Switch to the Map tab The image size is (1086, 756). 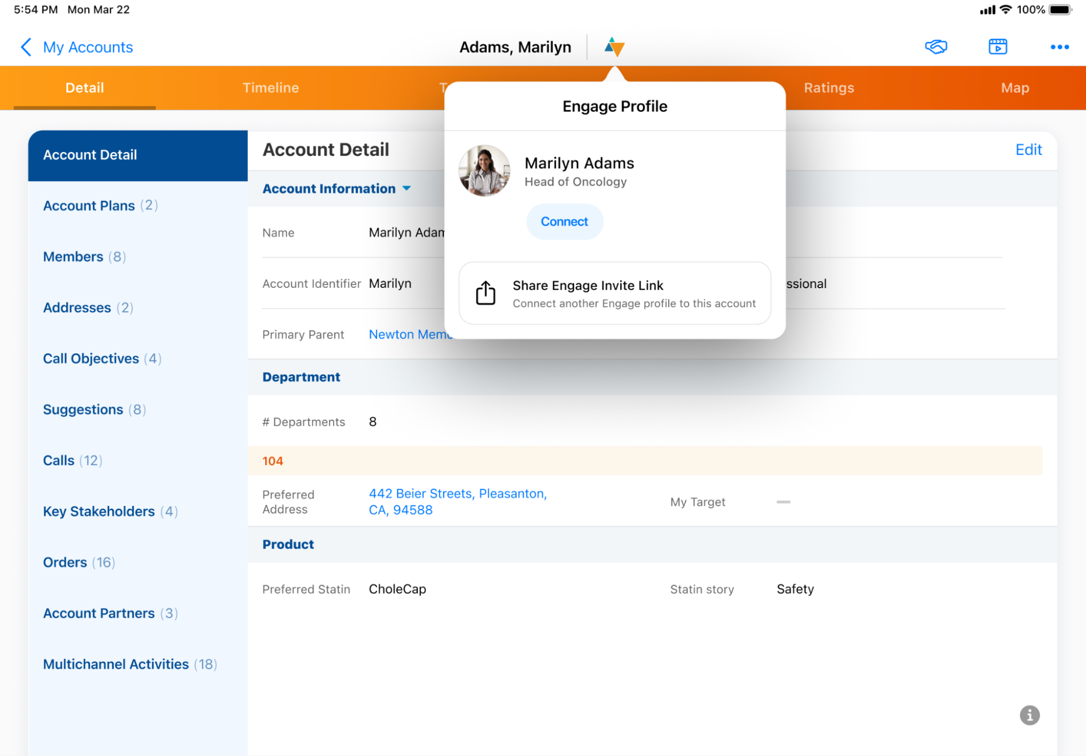pos(1014,88)
